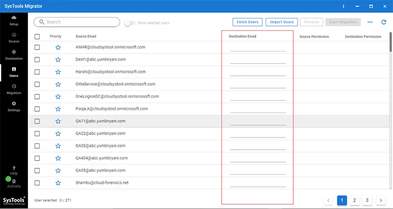Click the vertical scrollbar of user list
This screenshot has height=209, width=393.
391,42
